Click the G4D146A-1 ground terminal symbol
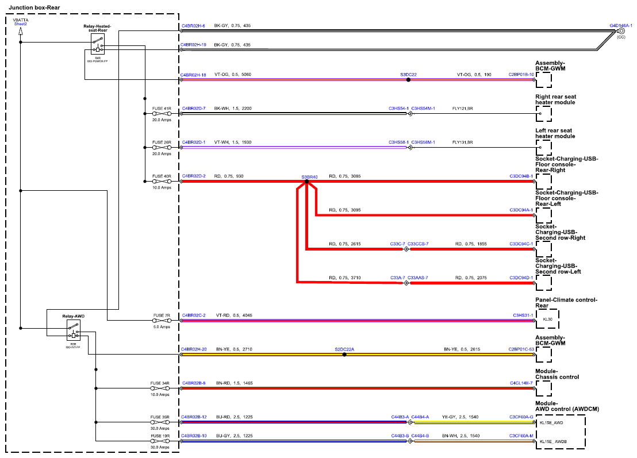Viewport: 637px width, 458px height. (621, 31)
